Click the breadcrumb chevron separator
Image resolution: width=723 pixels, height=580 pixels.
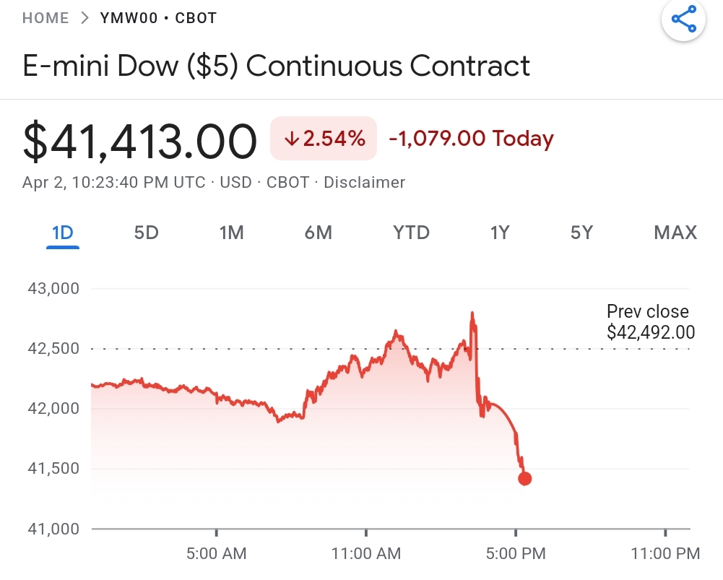coord(85,18)
